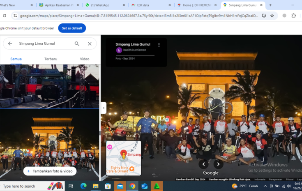
Task: Close the Edit data browser tab
Action: click(x=170, y=5)
